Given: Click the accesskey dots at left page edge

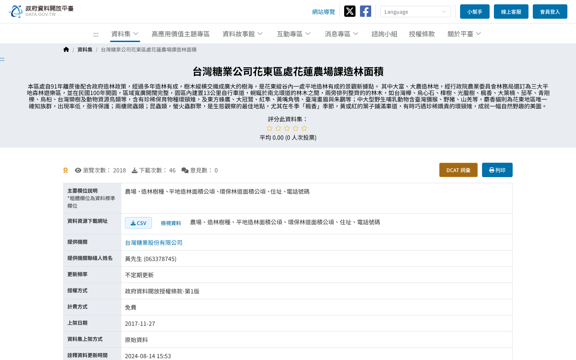Looking at the screenshot, I should coord(2,59).
